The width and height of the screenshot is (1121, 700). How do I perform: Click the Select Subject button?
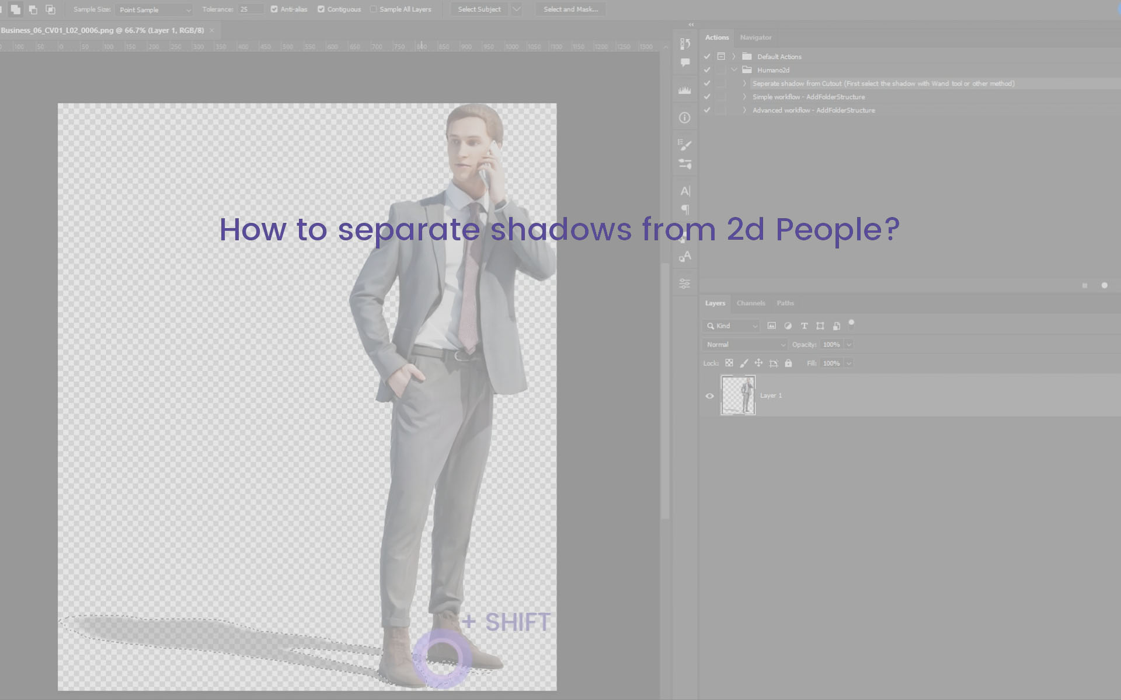[x=479, y=9]
